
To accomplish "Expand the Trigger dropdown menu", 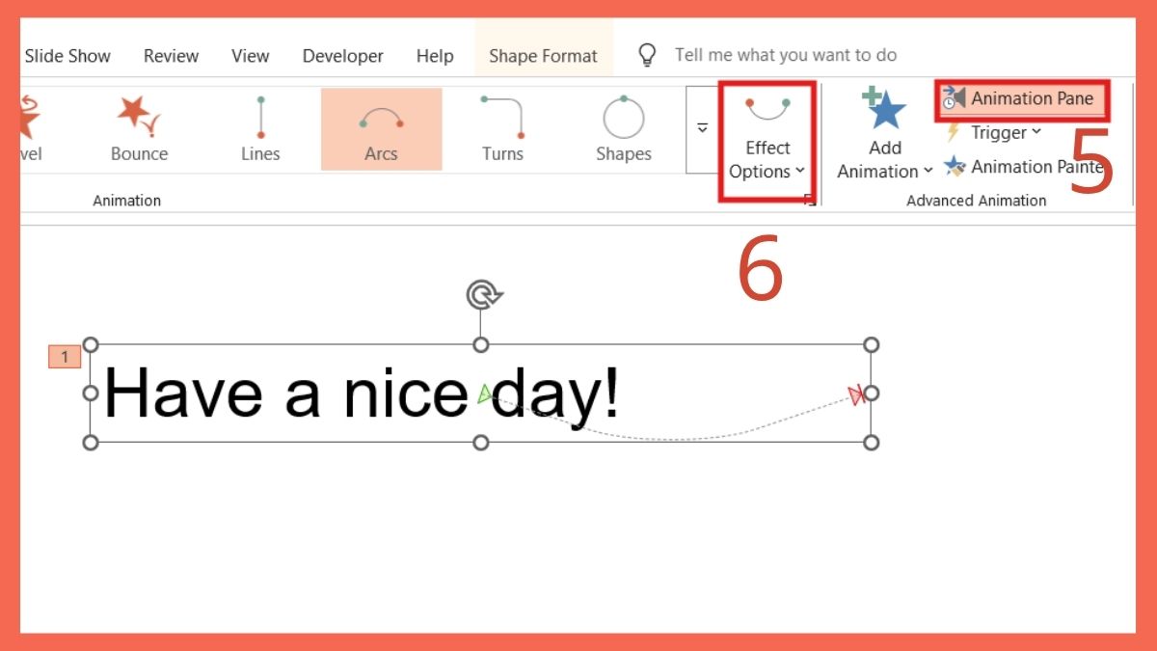I will 1001,132.
